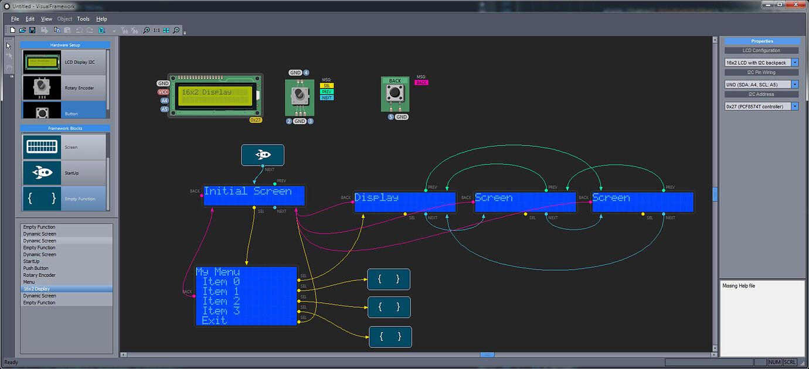Select the Initial Screen node
The width and height of the screenshot is (809, 369).
pyautogui.click(x=253, y=195)
